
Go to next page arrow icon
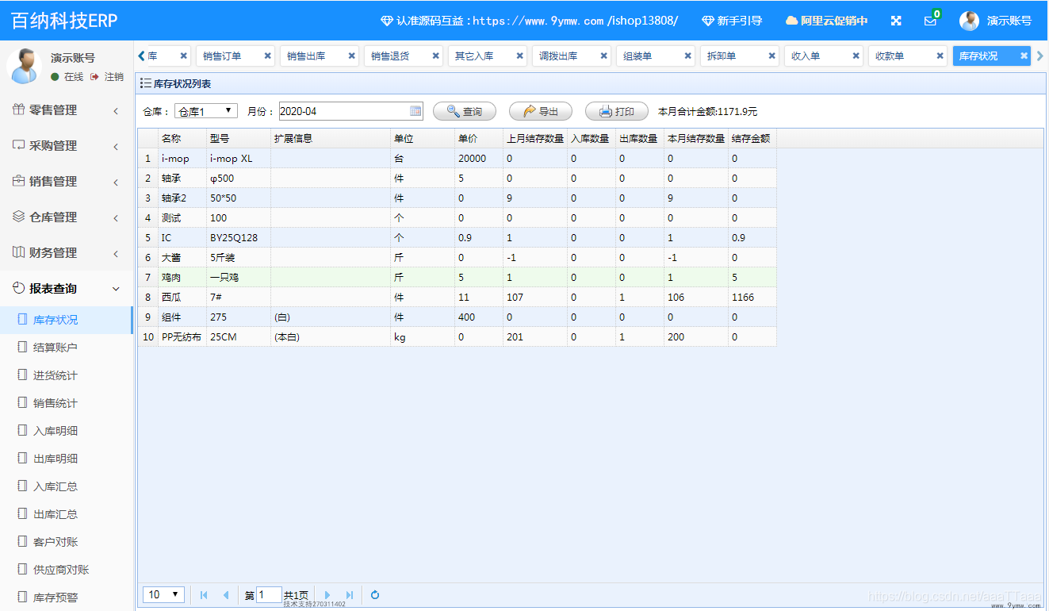tap(327, 594)
